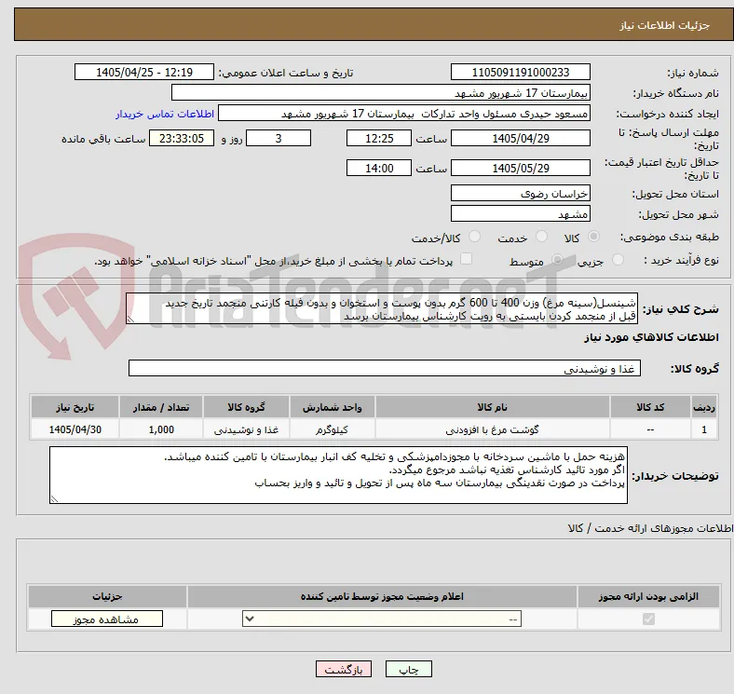Toggle the Islamic treasury payment checkbox
Image resolution: width=734 pixels, height=694 pixels.
466,259
